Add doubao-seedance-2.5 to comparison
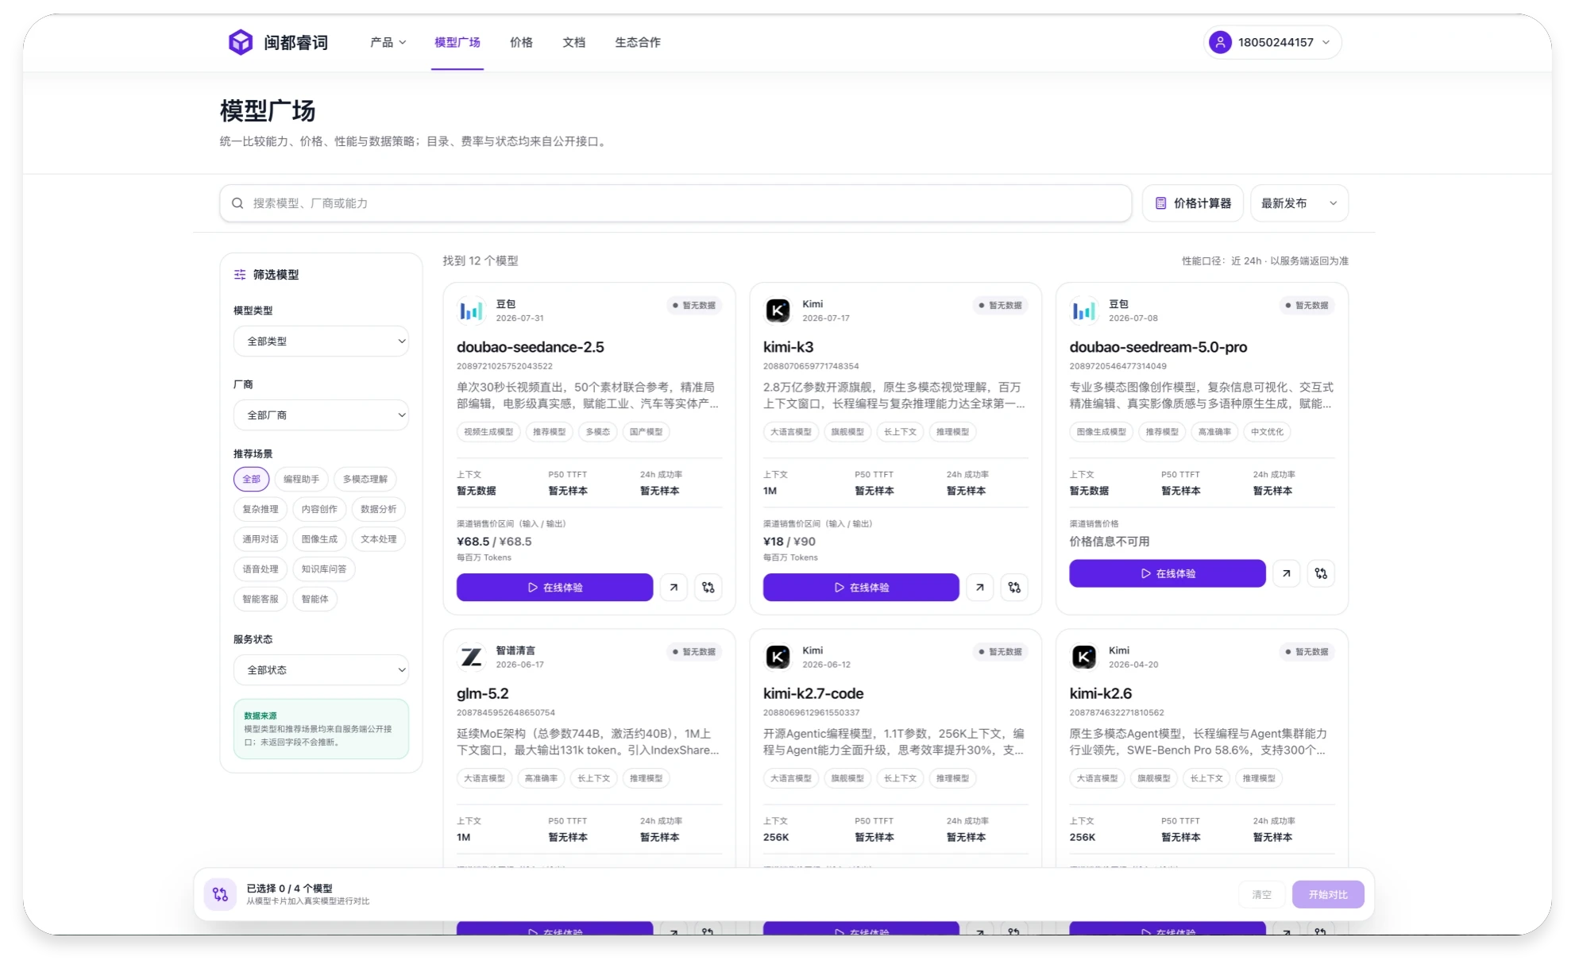The image size is (1575, 968). [x=708, y=588]
